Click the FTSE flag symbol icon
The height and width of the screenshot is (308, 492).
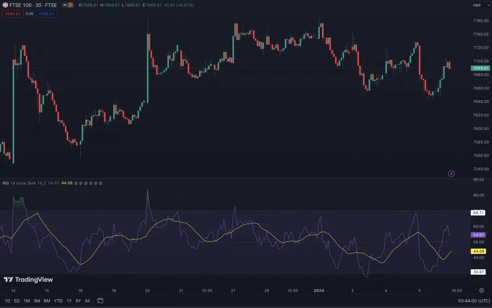click(5, 5)
